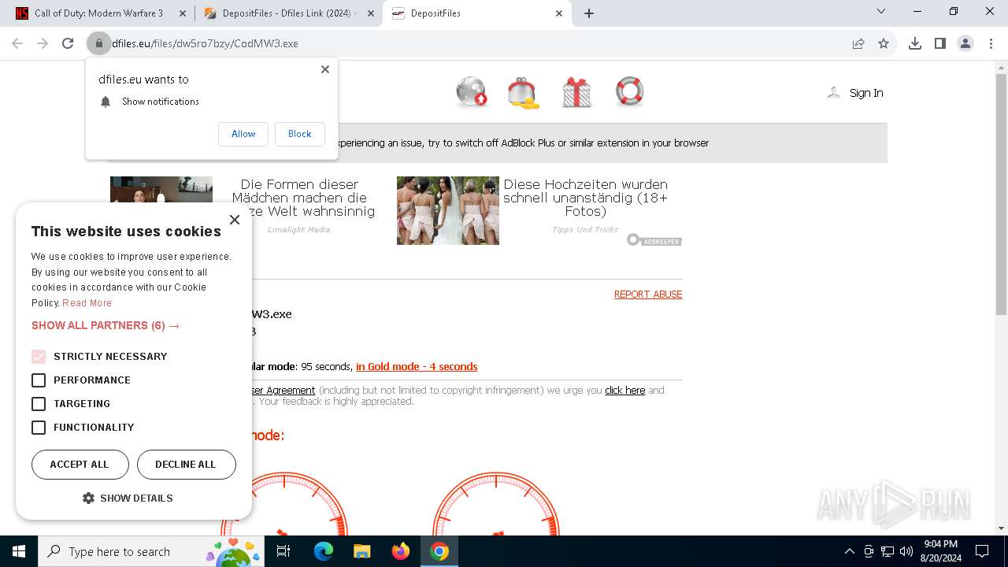Open the volume icon in the system tray

click(x=906, y=551)
